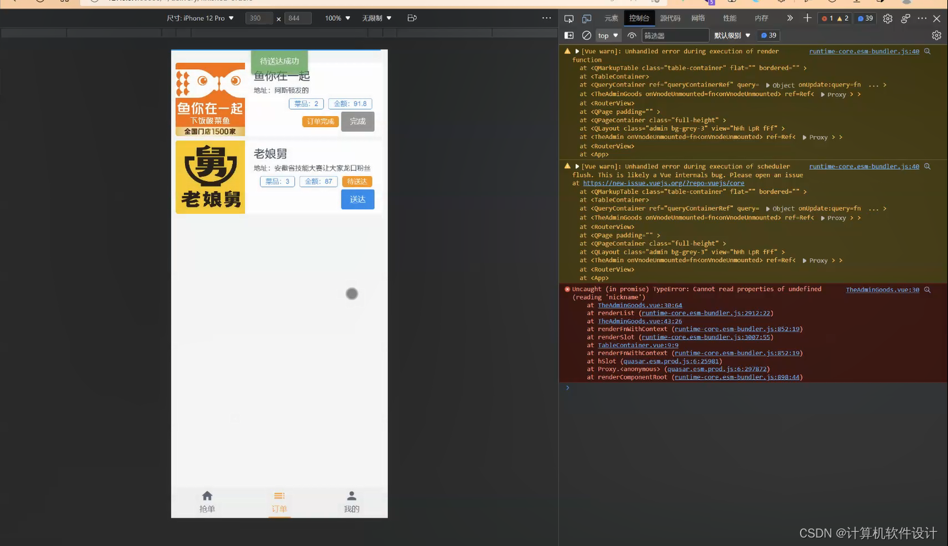The height and width of the screenshot is (546, 948).
Task: Click the 完成 button
Action: [358, 121]
